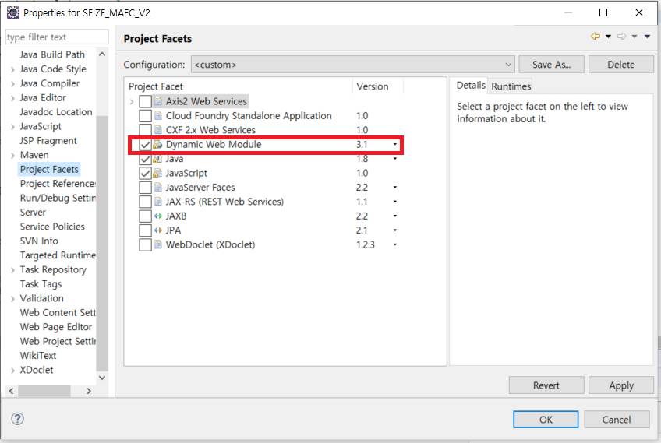The height and width of the screenshot is (443, 661).
Task: Uncheck the JavaScript facet checkbox
Action: tap(146, 174)
